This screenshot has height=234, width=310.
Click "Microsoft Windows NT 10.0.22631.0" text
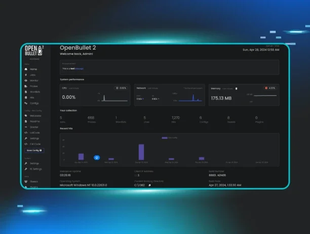[84, 185]
